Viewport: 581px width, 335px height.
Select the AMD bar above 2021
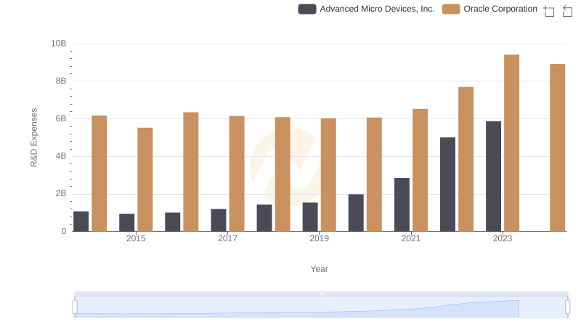pyautogui.click(x=402, y=205)
